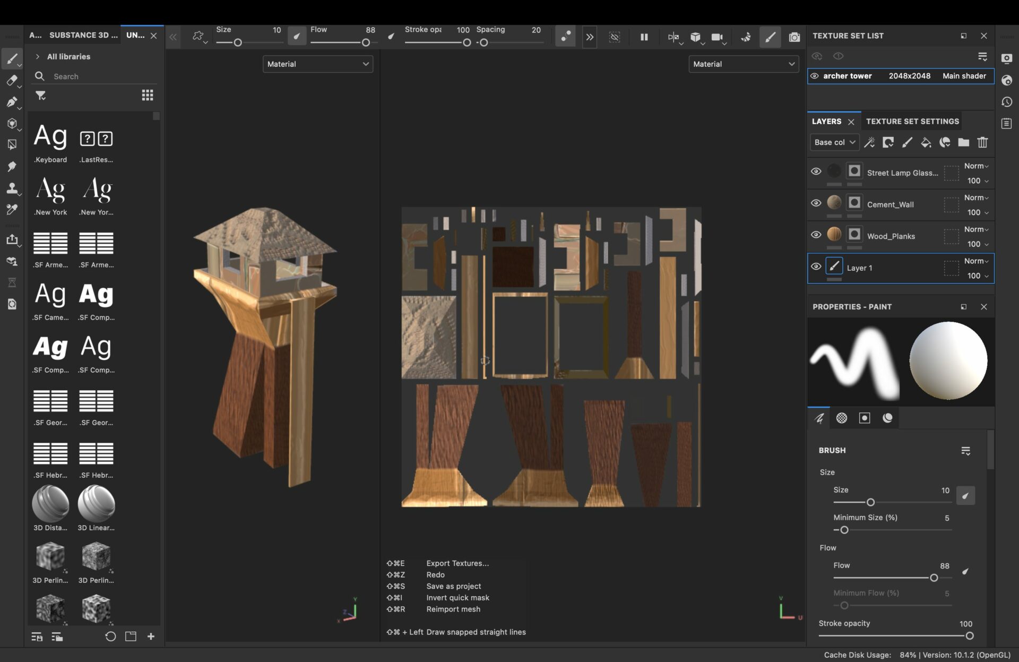Image resolution: width=1019 pixels, height=662 pixels.
Task: Open the Base col channel dropdown
Action: pos(834,142)
